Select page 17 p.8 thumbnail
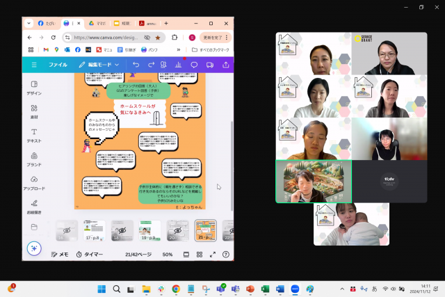 click(x=95, y=230)
